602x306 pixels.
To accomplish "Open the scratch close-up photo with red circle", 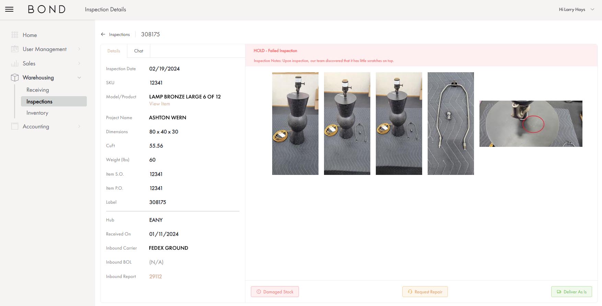I will tap(531, 124).
